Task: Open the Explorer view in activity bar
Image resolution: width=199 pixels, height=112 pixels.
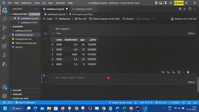Action: [x=4, y=10]
